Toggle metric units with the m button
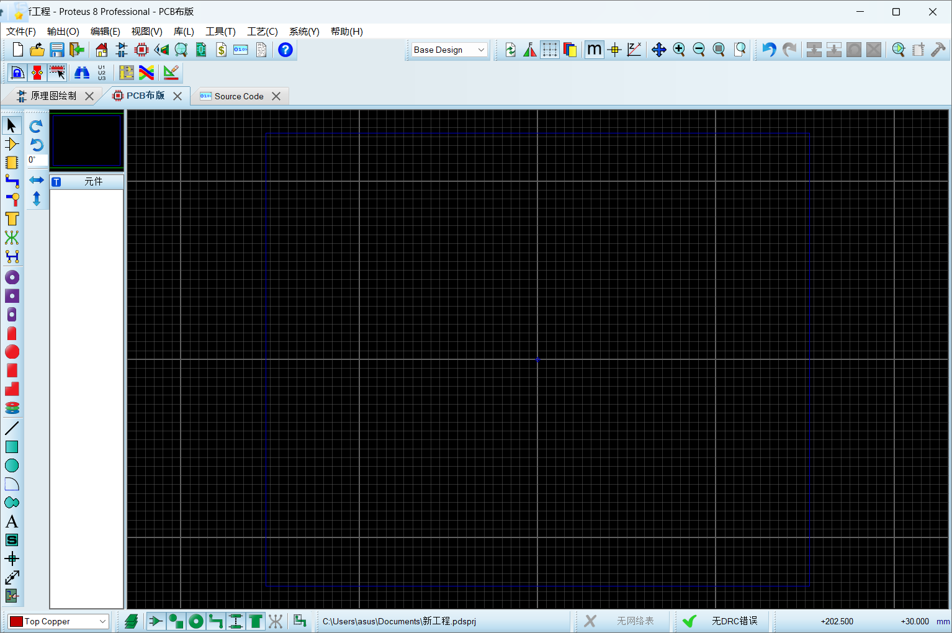This screenshot has height=633, width=952. (x=594, y=50)
